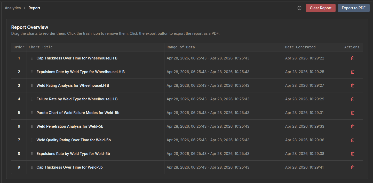
Task: Delete Failure Rate by Weld Type chart
Action: tap(353, 99)
